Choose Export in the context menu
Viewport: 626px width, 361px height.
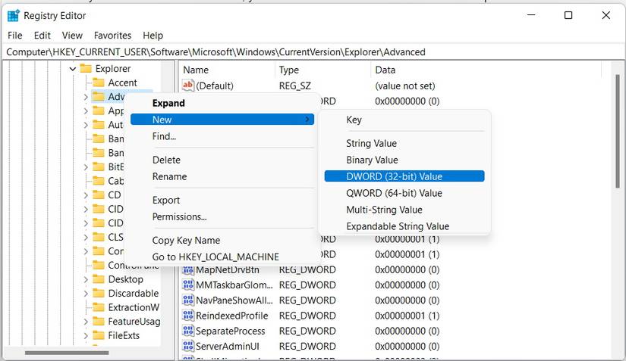(x=222, y=201)
